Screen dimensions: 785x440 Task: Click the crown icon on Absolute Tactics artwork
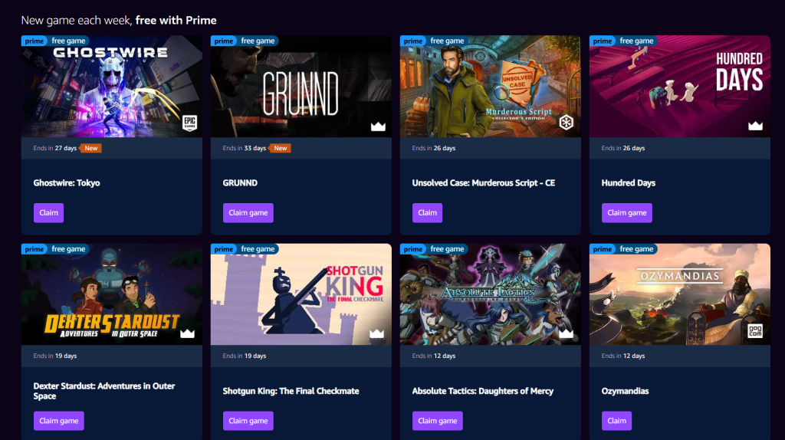[x=566, y=333]
